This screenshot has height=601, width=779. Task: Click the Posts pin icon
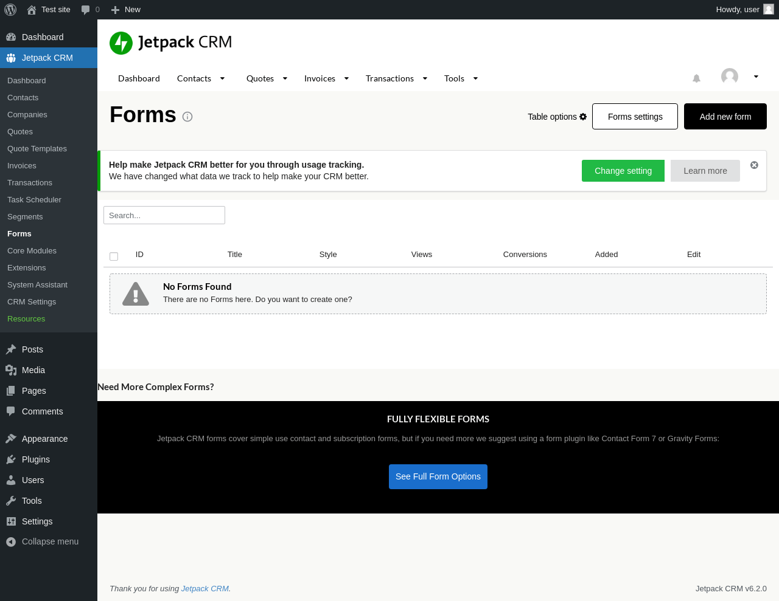[11, 349]
